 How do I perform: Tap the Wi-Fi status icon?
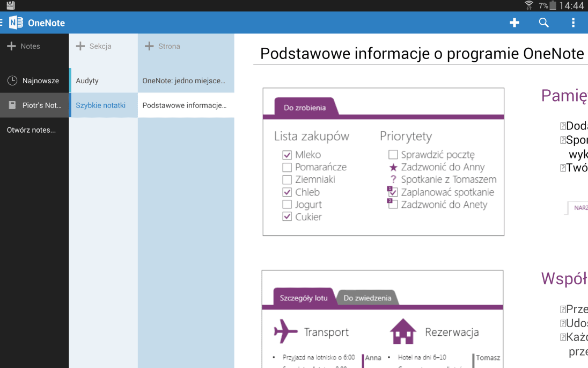click(529, 5)
